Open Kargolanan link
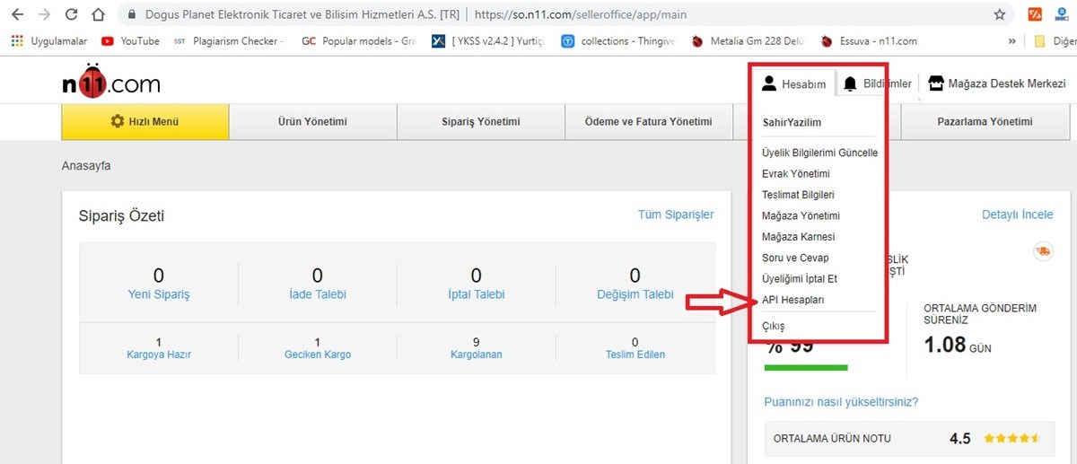The height and width of the screenshot is (464, 1077). [x=476, y=355]
